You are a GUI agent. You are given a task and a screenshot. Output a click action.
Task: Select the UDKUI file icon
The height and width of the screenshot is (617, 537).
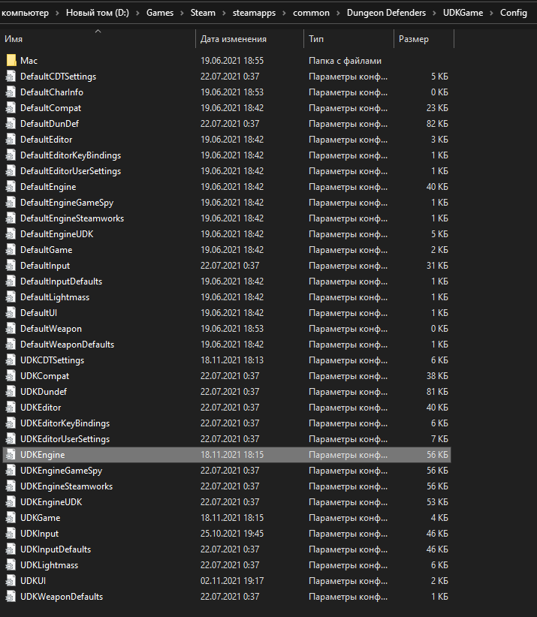[x=11, y=580]
